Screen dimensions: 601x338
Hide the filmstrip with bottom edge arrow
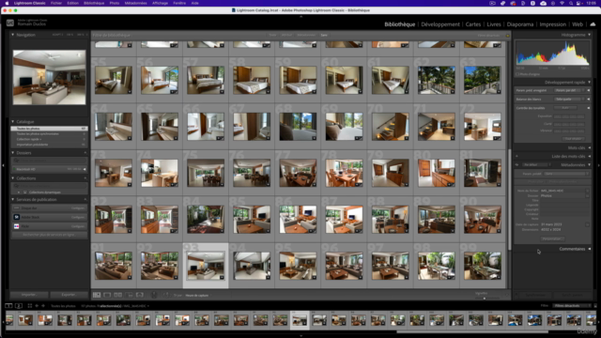point(300,336)
